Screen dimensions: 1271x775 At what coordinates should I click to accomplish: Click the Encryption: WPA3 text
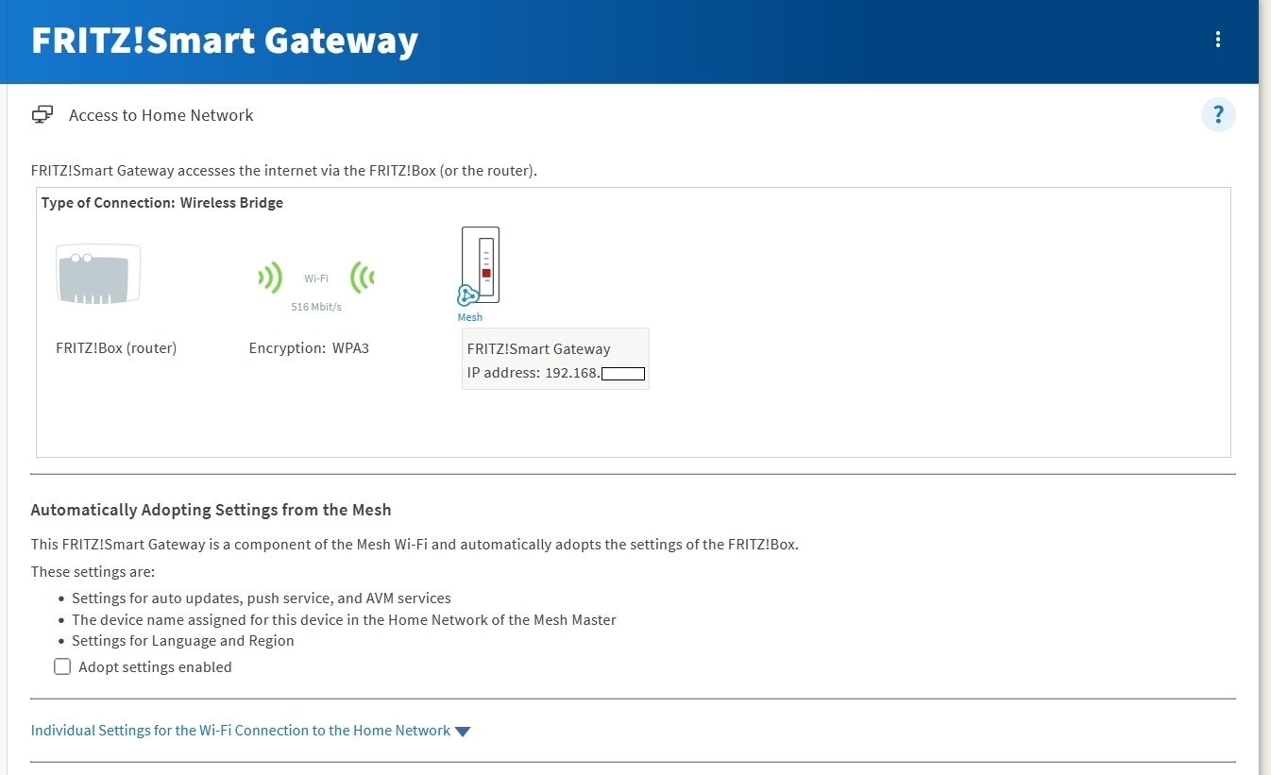tap(309, 348)
